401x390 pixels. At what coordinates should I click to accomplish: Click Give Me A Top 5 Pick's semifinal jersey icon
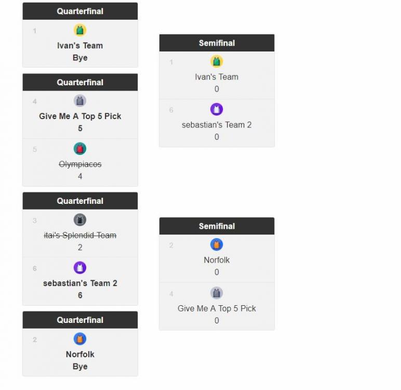(217, 293)
